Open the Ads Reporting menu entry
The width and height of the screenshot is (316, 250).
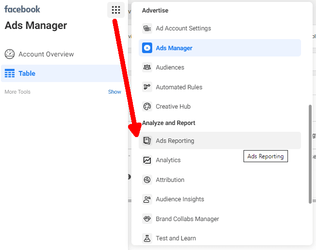[175, 141]
